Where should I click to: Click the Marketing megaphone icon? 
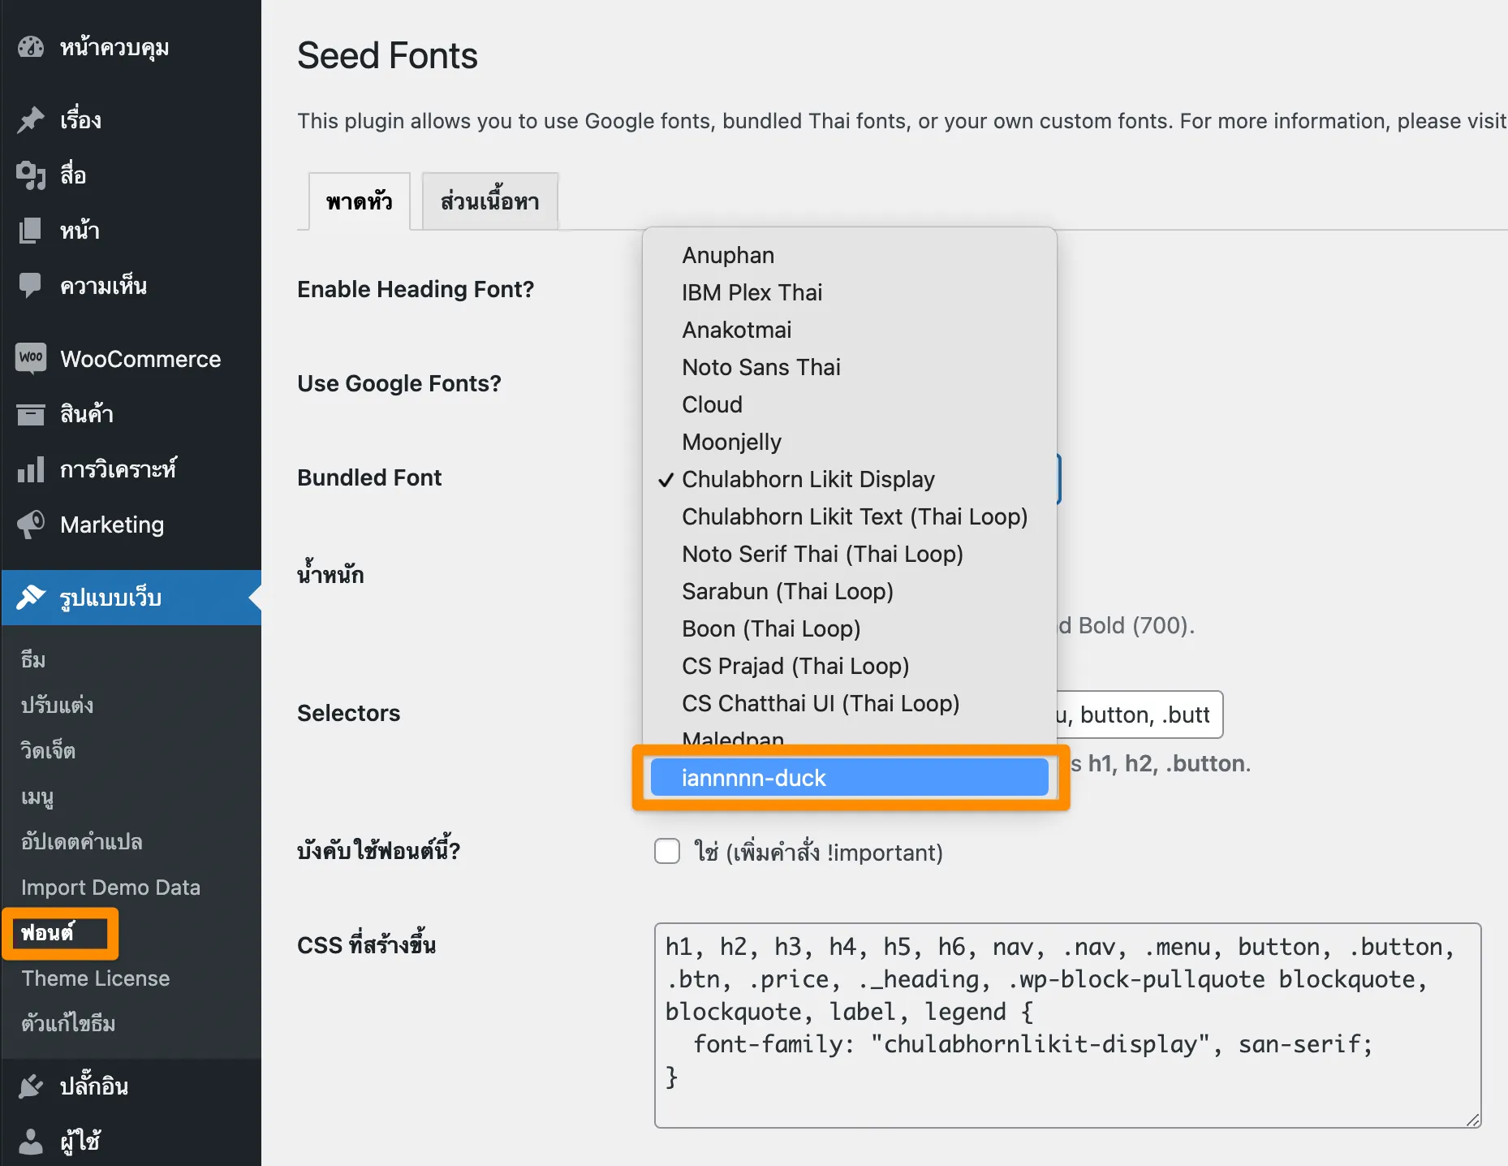[x=30, y=524]
